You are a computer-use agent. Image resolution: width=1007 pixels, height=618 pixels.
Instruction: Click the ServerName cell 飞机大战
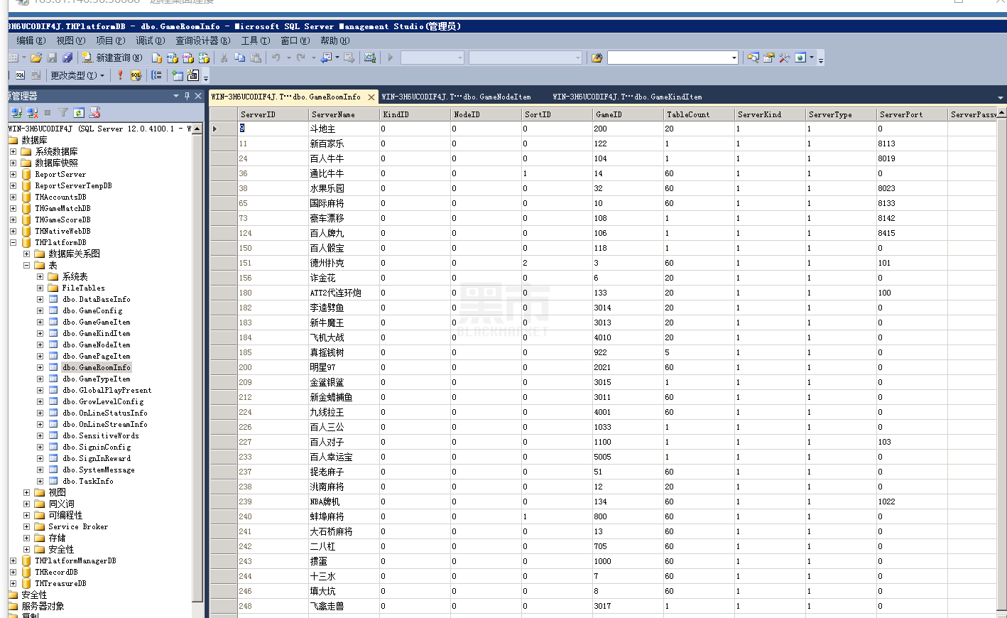pos(344,337)
